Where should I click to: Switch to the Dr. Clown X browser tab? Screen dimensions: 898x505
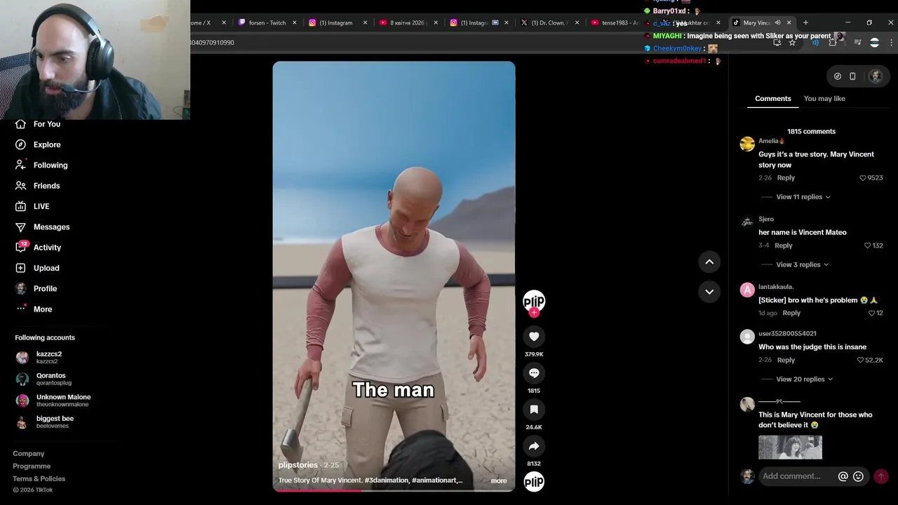(549, 22)
